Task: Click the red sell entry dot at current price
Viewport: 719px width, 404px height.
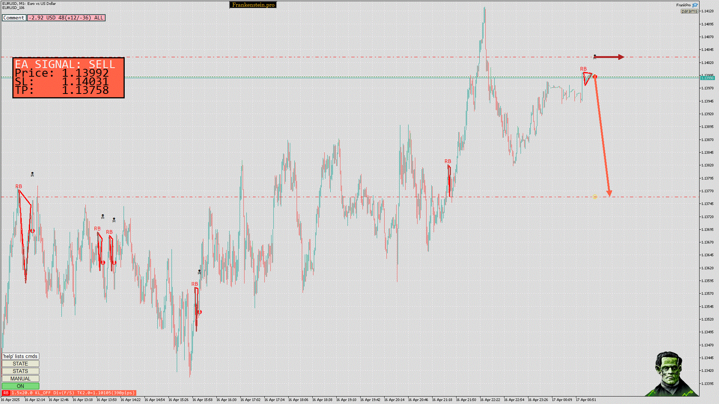Action: tap(595, 76)
